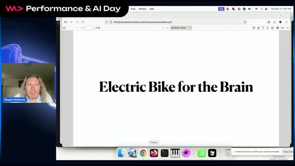Launch Google Chrome from the Dock

pyautogui.click(x=143, y=153)
